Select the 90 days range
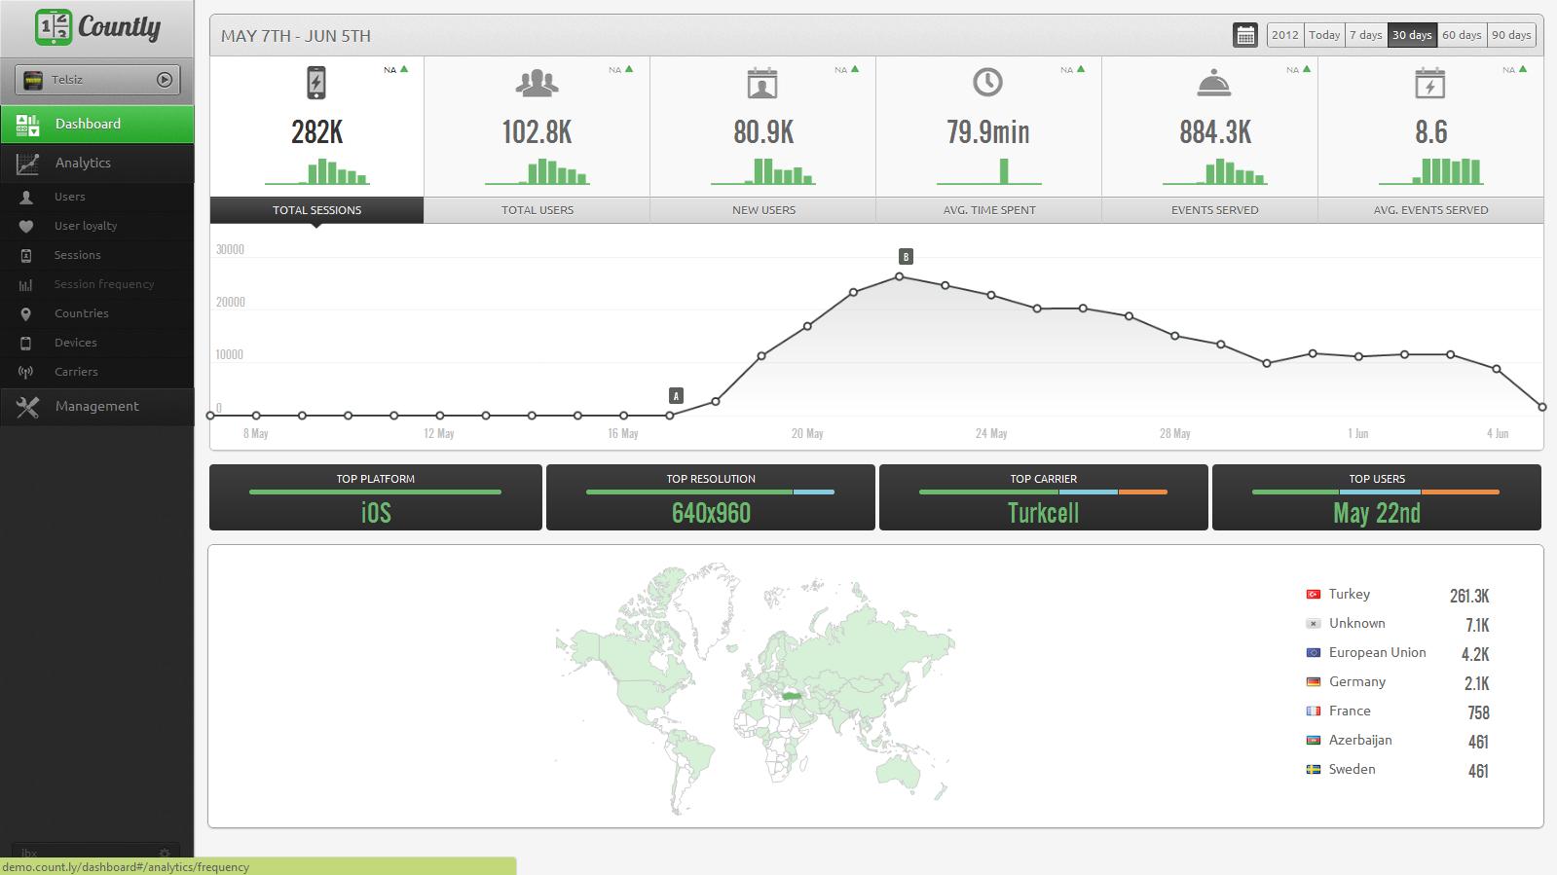 tap(1511, 35)
